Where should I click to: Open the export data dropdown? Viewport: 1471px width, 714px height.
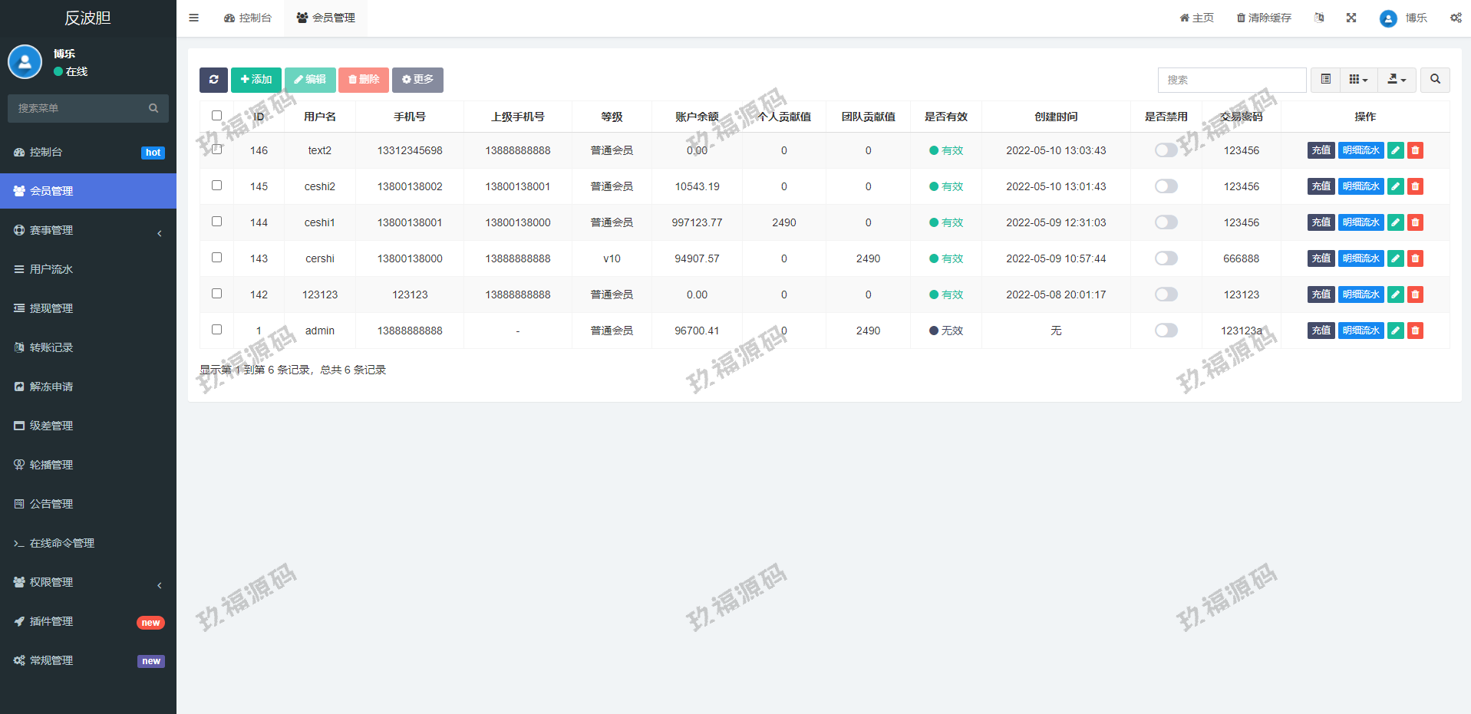(x=1397, y=80)
